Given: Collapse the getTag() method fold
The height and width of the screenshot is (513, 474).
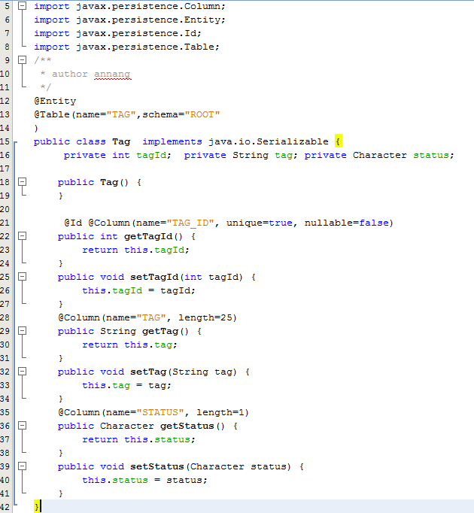Looking at the screenshot, I should (x=22, y=331).
